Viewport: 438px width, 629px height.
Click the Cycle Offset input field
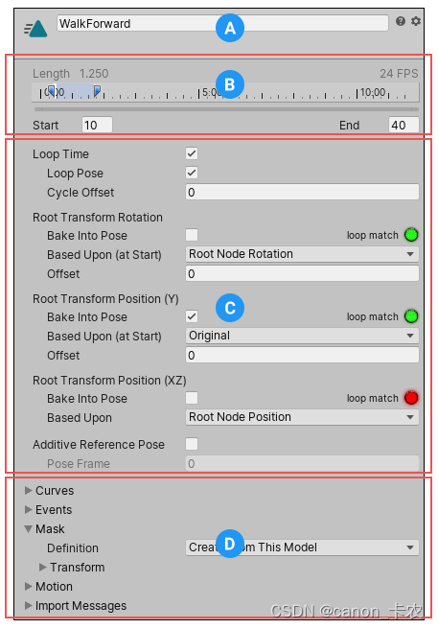302,192
